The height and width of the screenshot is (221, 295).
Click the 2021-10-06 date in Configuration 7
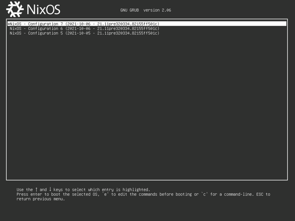79,24
